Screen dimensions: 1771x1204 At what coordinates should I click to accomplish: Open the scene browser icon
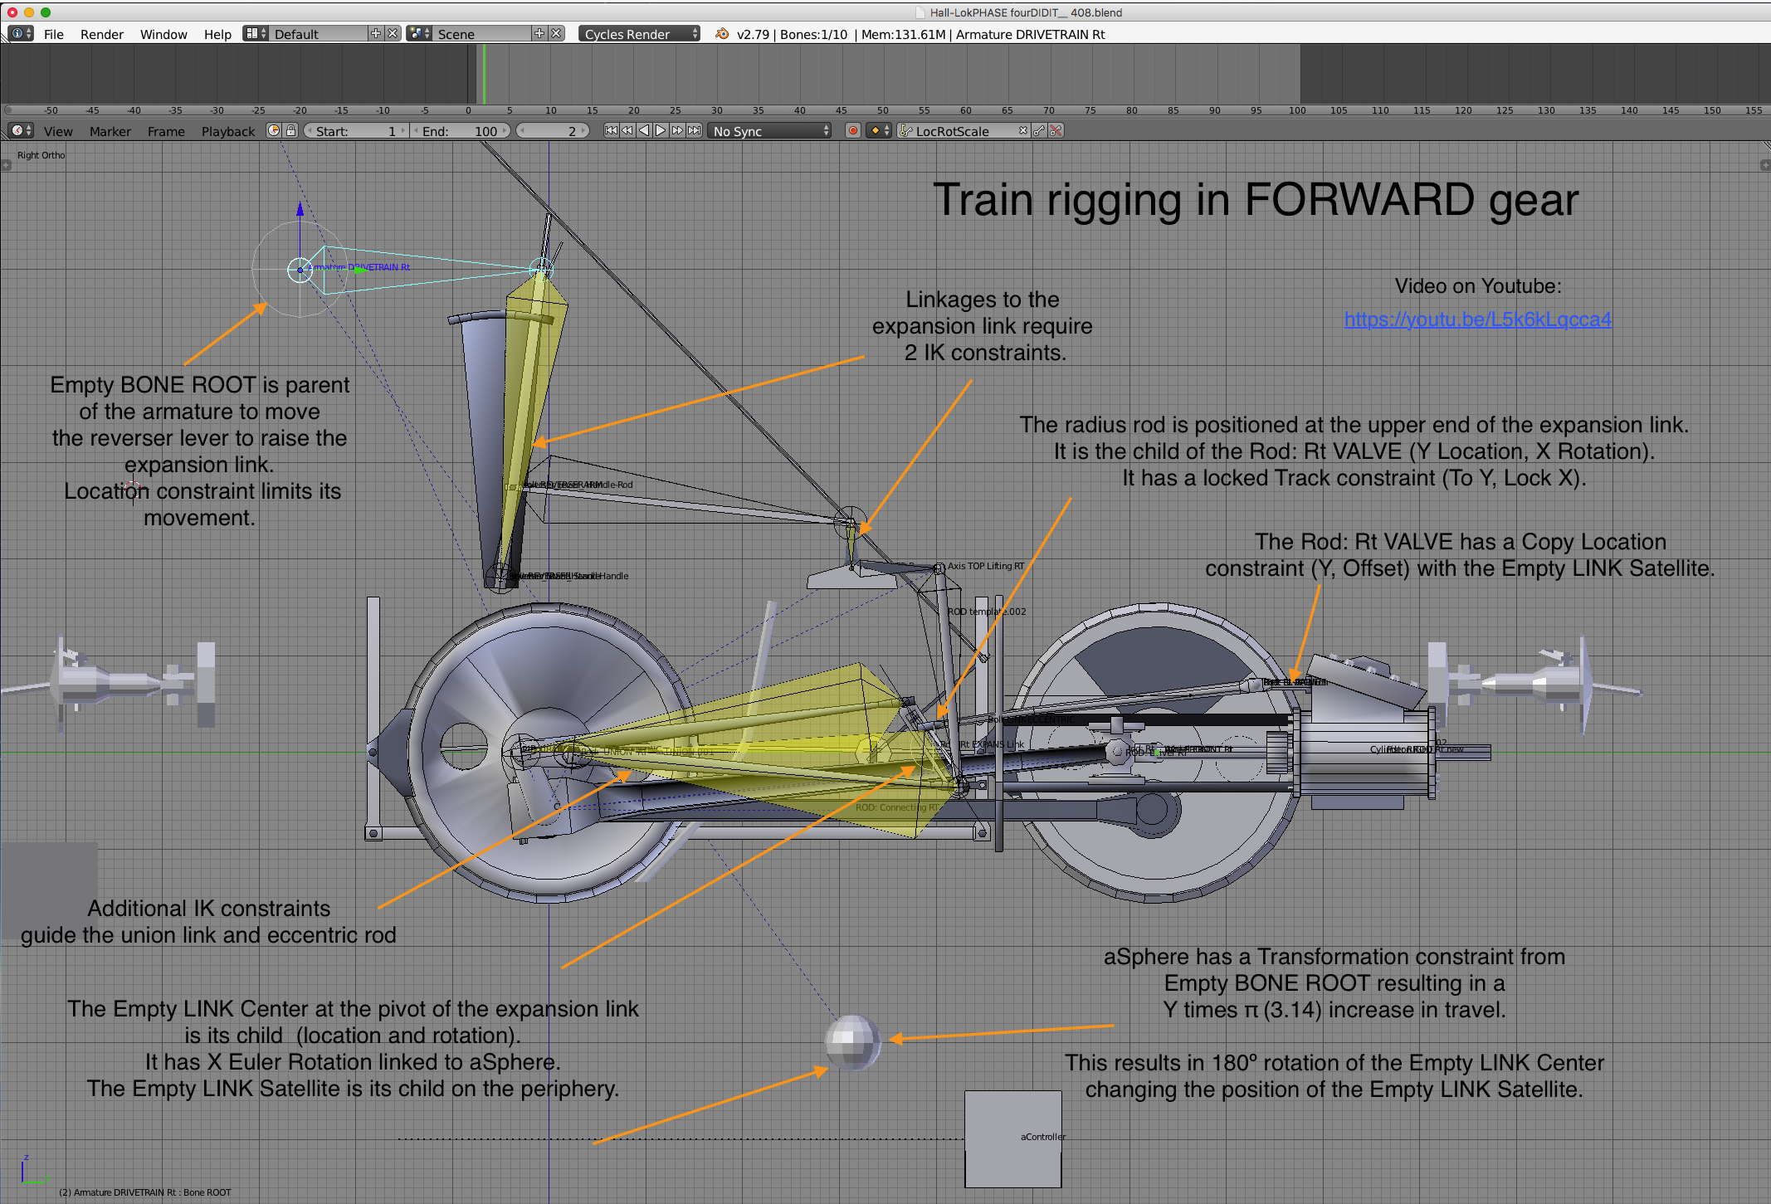(419, 34)
